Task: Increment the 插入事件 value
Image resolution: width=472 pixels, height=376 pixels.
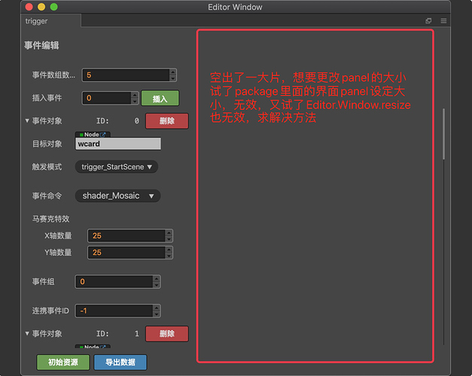Action: 135,95
